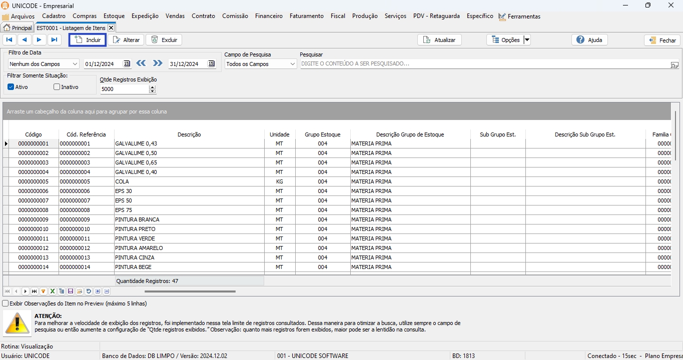Viewport: 683px width, 360px height.
Task: Click the Incluir button
Action: click(88, 40)
